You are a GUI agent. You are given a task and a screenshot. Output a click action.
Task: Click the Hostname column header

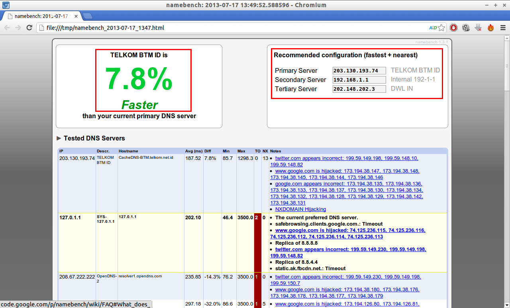[128, 151]
